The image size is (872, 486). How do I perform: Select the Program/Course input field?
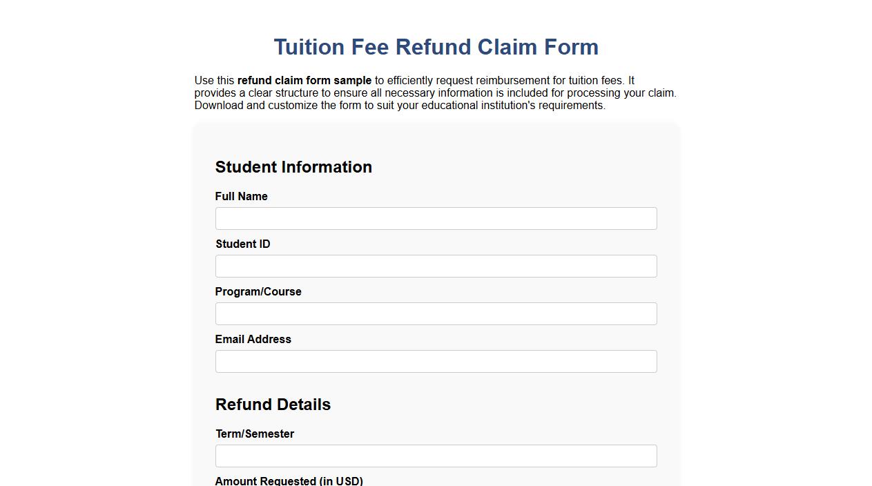coord(436,313)
